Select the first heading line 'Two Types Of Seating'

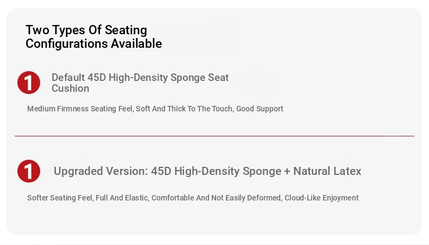click(86, 30)
